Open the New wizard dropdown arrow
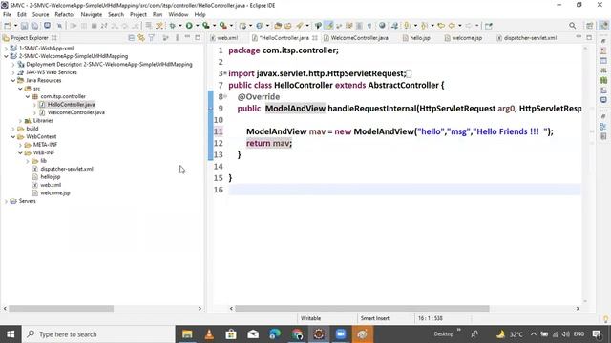 coord(15,26)
